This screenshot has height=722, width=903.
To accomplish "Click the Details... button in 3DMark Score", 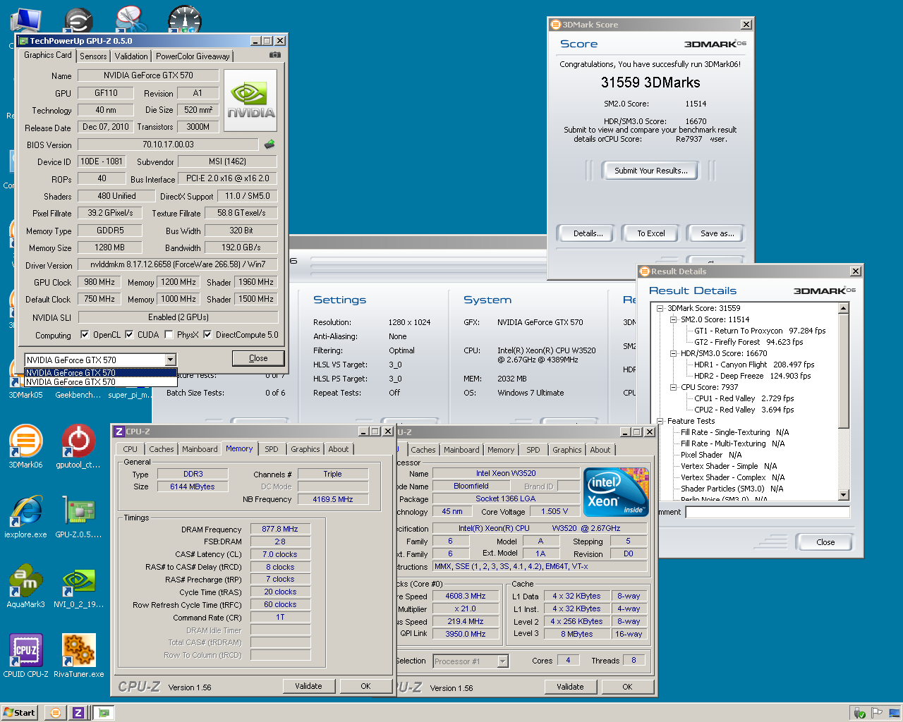I will pyautogui.click(x=588, y=233).
